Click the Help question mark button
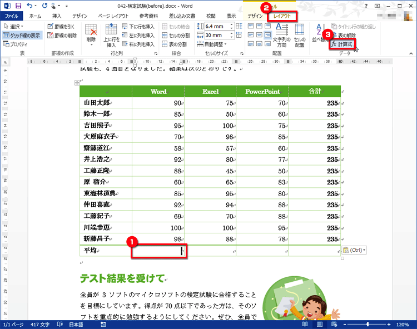This screenshot has height=329, width=417. [x=366, y=6]
